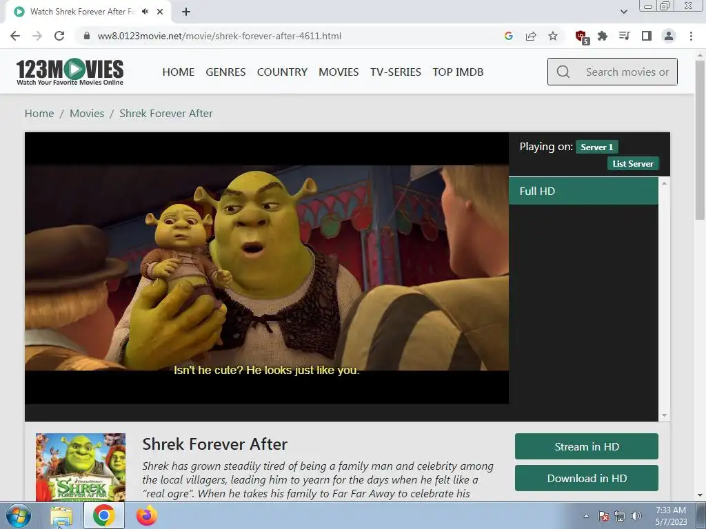Click the Chrome taskbar icon
The height and width of the screenshot is (529, 706).
click(x=103, y=515)
